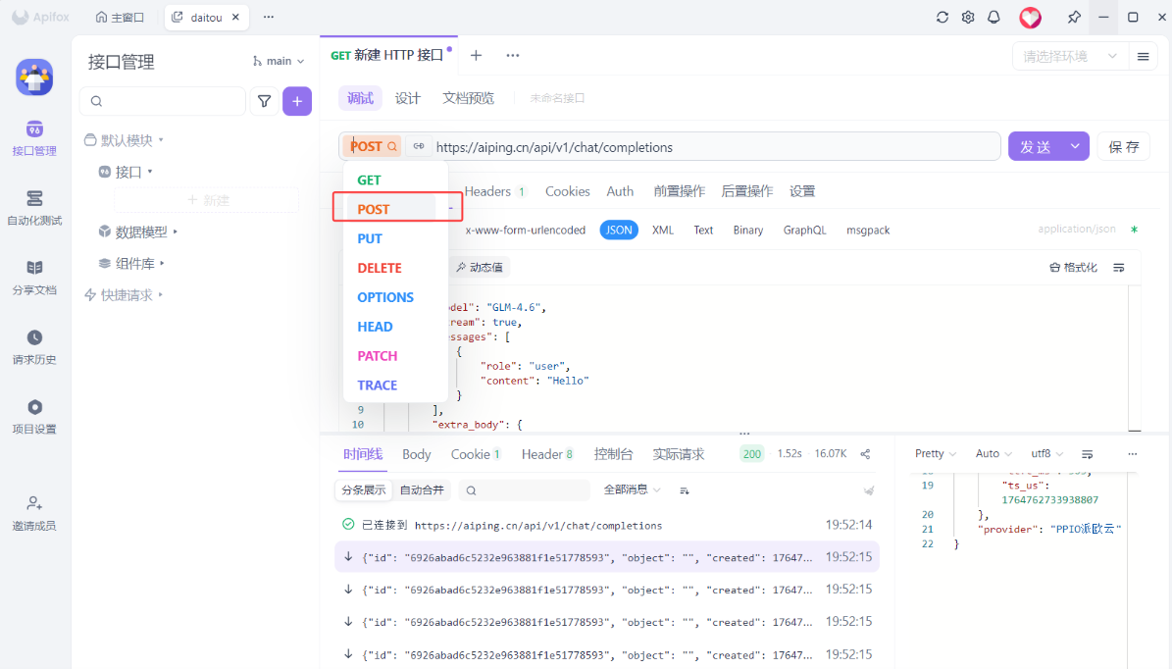Image resolution: width=1172 pixels, height=669 pixels.
Task: Open the send button dropdown arrow
Action: [x=1075, y=146]
